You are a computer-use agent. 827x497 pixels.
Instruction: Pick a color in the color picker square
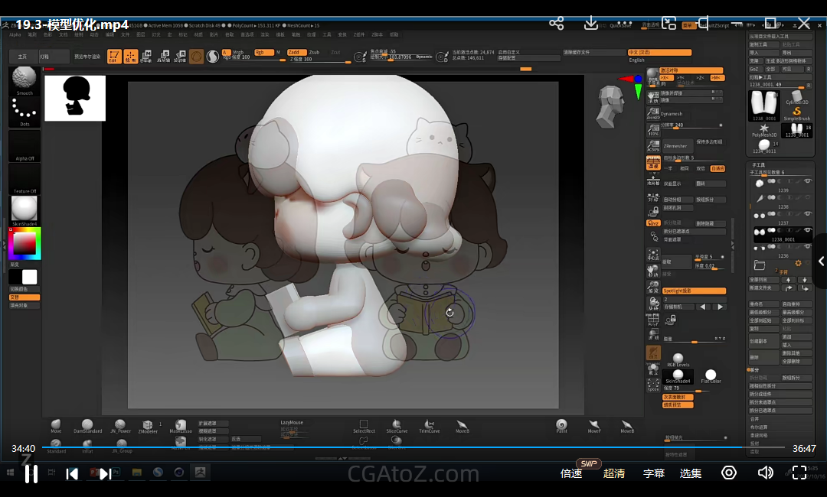(x=24, y=243)
